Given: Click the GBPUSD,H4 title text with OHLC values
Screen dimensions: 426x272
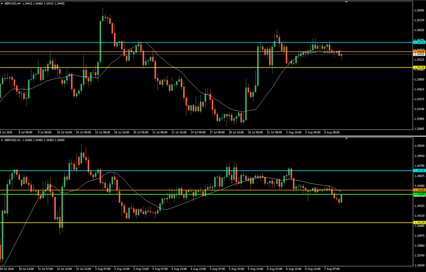Looking at the screenshot, I should 35,3.
